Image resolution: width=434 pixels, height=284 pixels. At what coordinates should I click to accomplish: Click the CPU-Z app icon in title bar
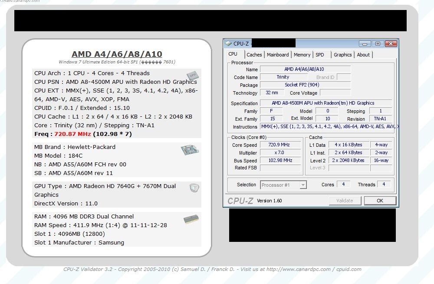pos(228,43)
